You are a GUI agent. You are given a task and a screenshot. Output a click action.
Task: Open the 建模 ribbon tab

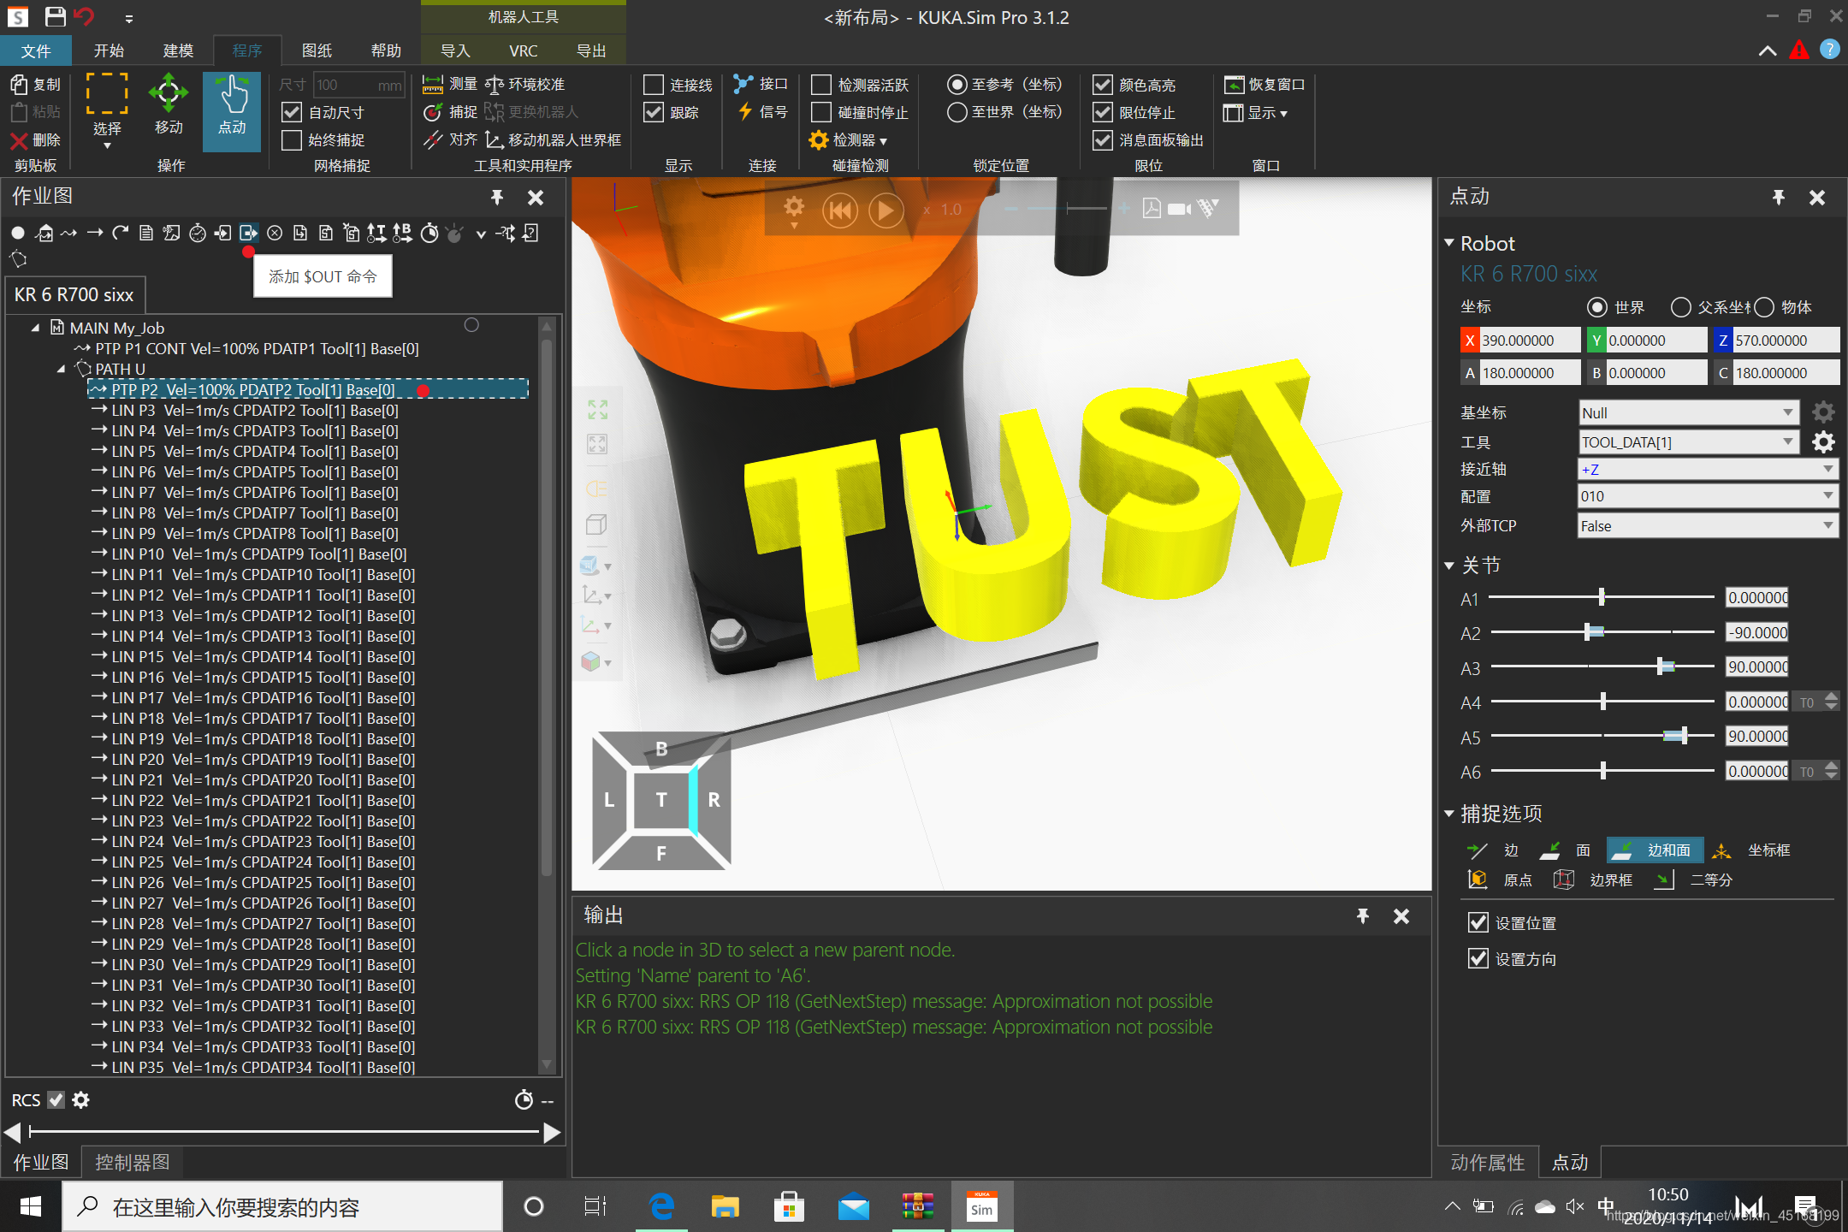click(178, 50)
